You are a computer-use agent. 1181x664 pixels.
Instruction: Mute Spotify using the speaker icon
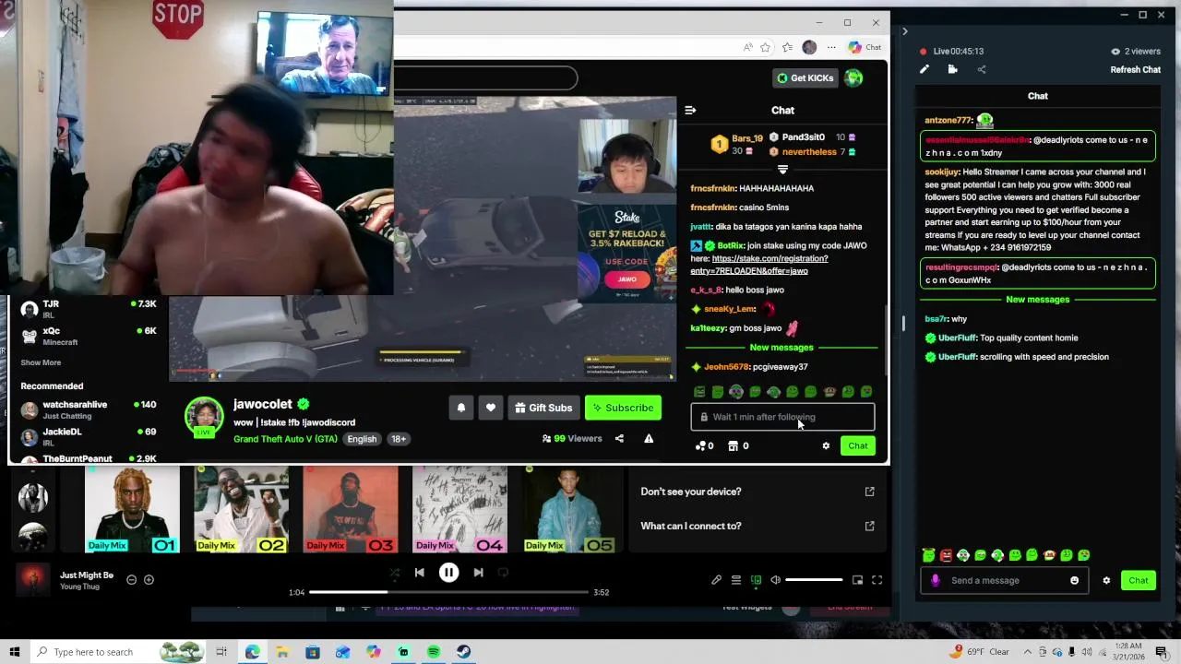(775, 580)
